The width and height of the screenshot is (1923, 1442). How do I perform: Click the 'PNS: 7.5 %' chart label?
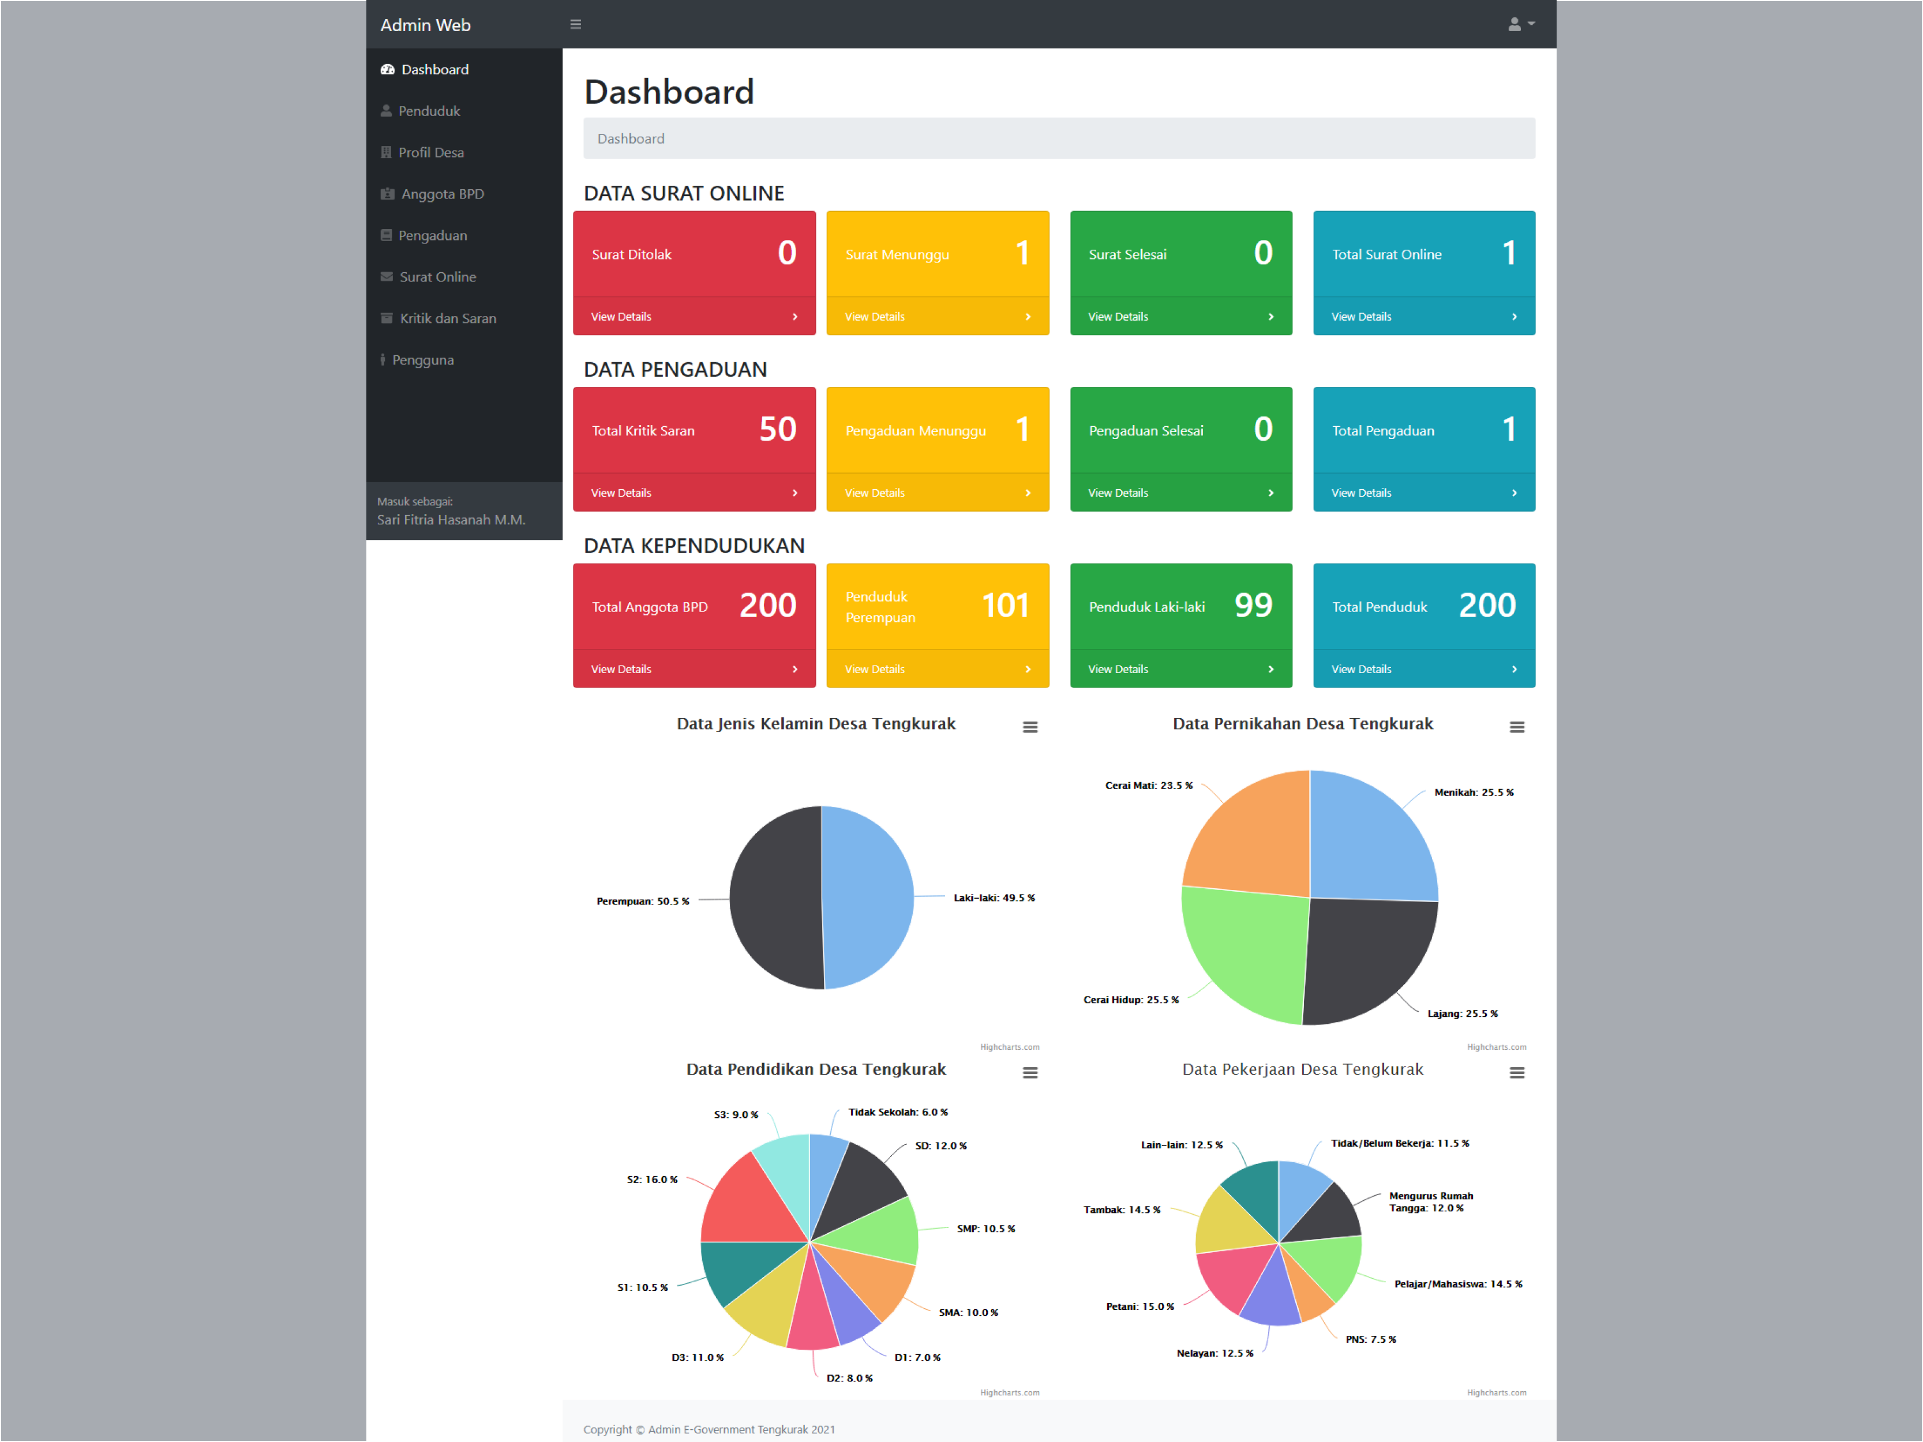pos(1371,1340)
